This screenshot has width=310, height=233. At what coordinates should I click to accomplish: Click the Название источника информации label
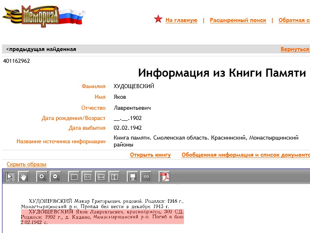pyautogui.click(x=61, y=142)
